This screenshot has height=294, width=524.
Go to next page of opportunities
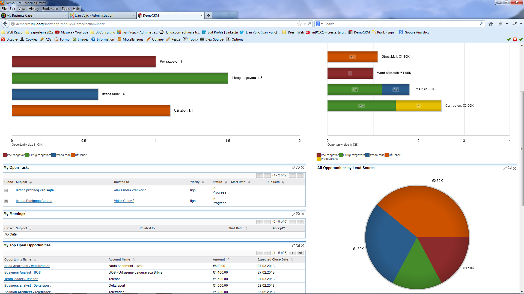pyautogui.click(x=292, y=253)
